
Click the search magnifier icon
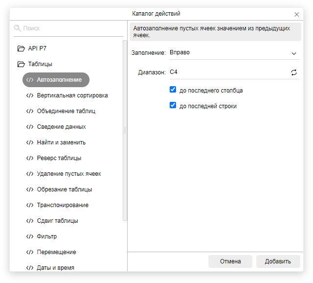coord(18,28)
